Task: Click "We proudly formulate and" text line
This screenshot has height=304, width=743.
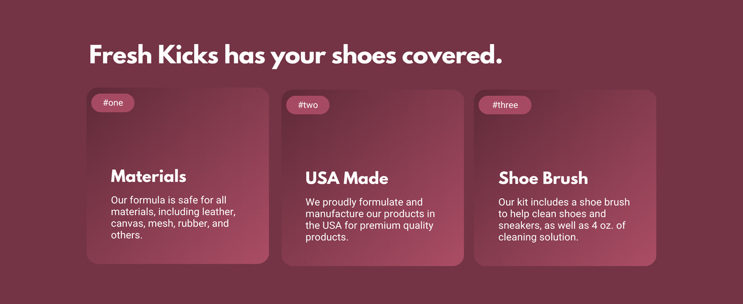Action: coord(364,202)
